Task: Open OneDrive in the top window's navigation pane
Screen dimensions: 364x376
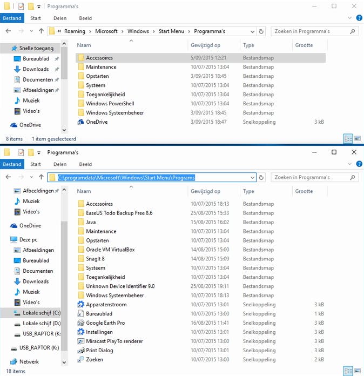Action: click(x=30, y=125)
